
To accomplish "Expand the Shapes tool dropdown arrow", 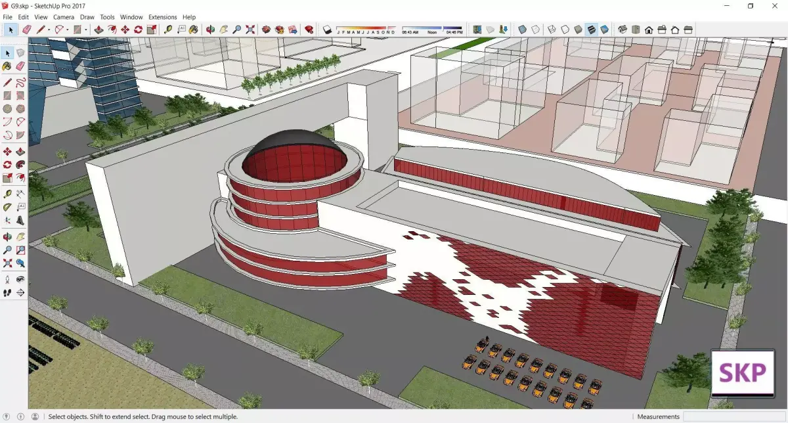I will click(85, 30).
